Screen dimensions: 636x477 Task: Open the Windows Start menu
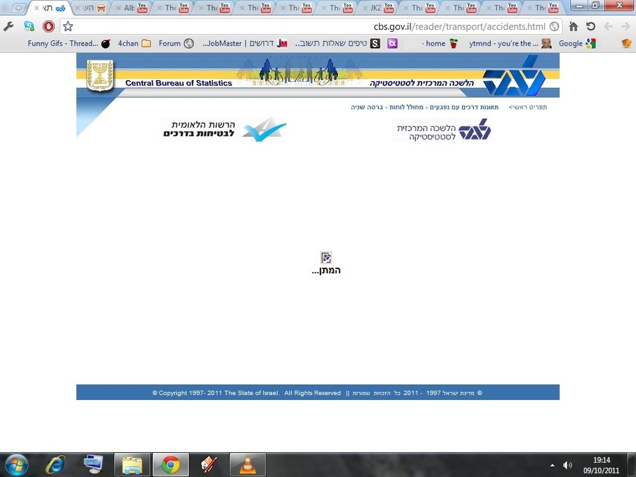(x=17, y=464)
